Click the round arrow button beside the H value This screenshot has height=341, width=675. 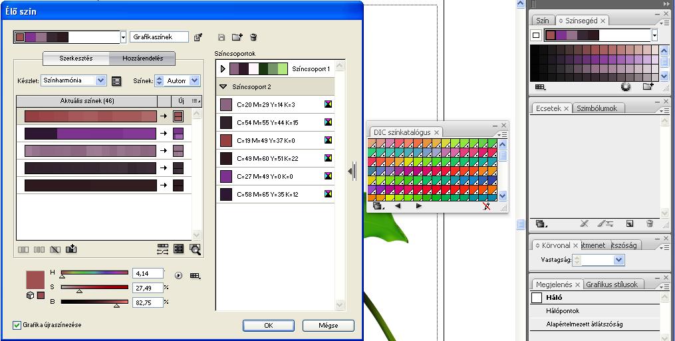[179, 276]
